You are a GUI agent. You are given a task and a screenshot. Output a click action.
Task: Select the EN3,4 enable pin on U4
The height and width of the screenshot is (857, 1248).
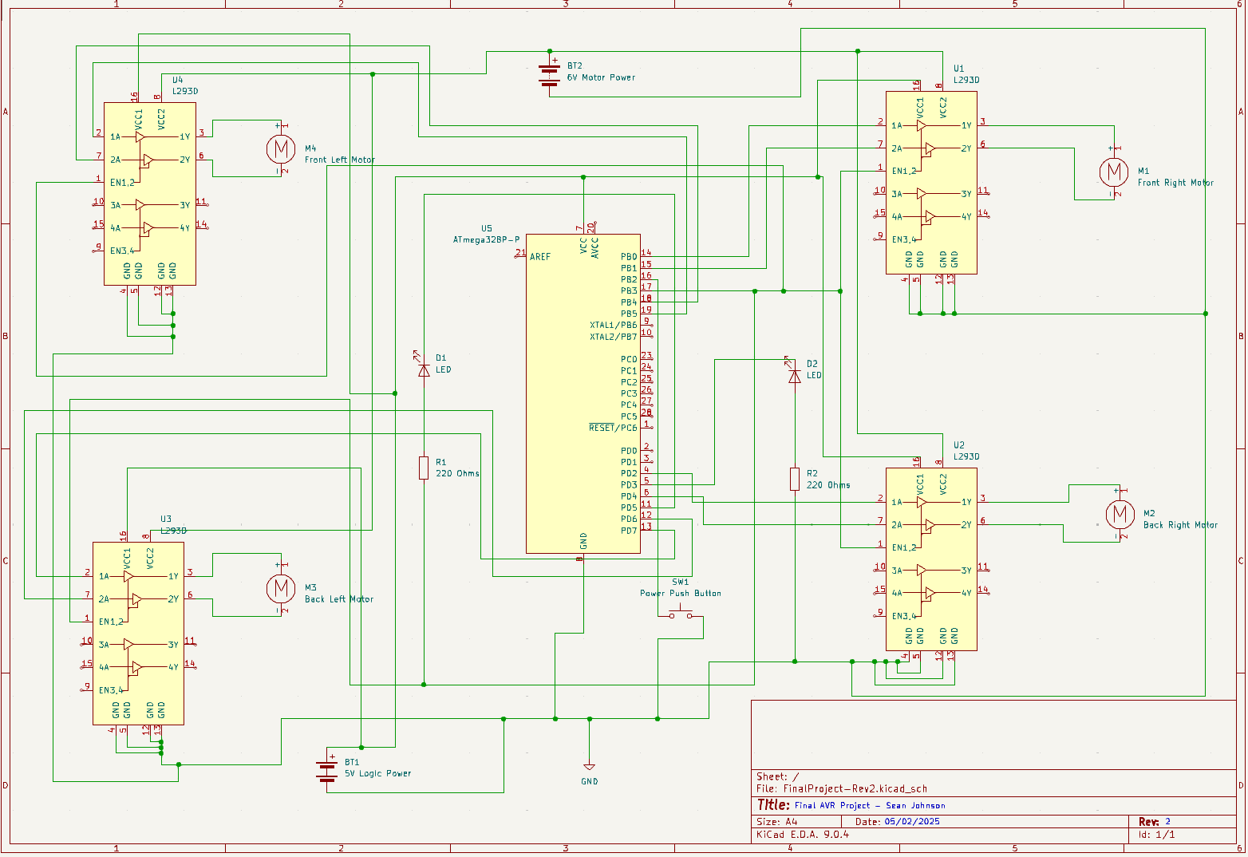(x=121, y=249)
